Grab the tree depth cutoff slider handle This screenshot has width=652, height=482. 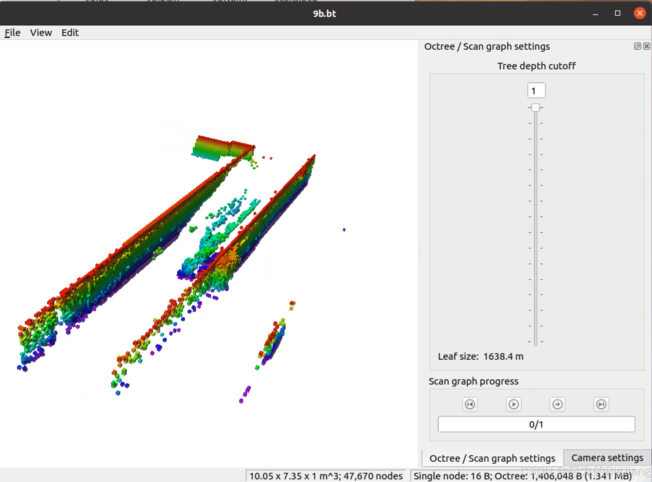click(535, 108)
